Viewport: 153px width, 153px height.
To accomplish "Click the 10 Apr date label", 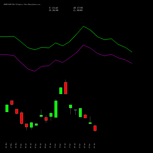I will [50, 145].
